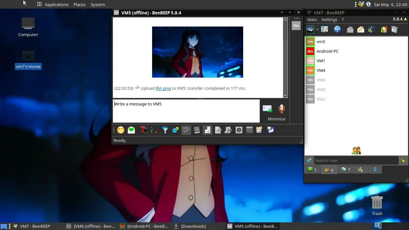Image resolution: width=409 pixels, height=230 pixels.
Task: Click the message input field for VM5
Action: pos(186,111)
